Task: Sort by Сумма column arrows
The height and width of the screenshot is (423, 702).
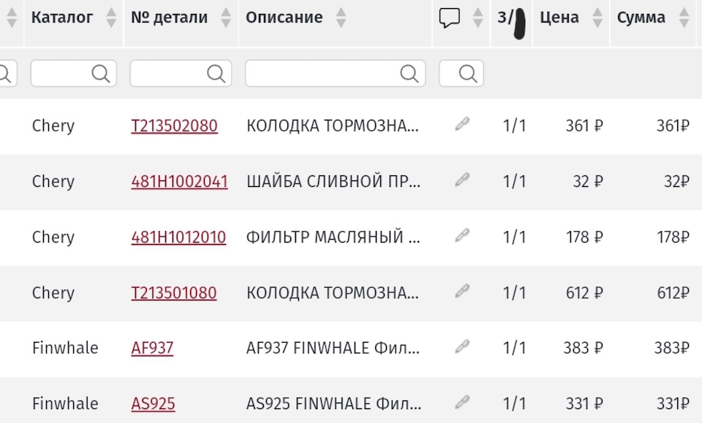Action: pyautogui.click(x=684, y=18)
